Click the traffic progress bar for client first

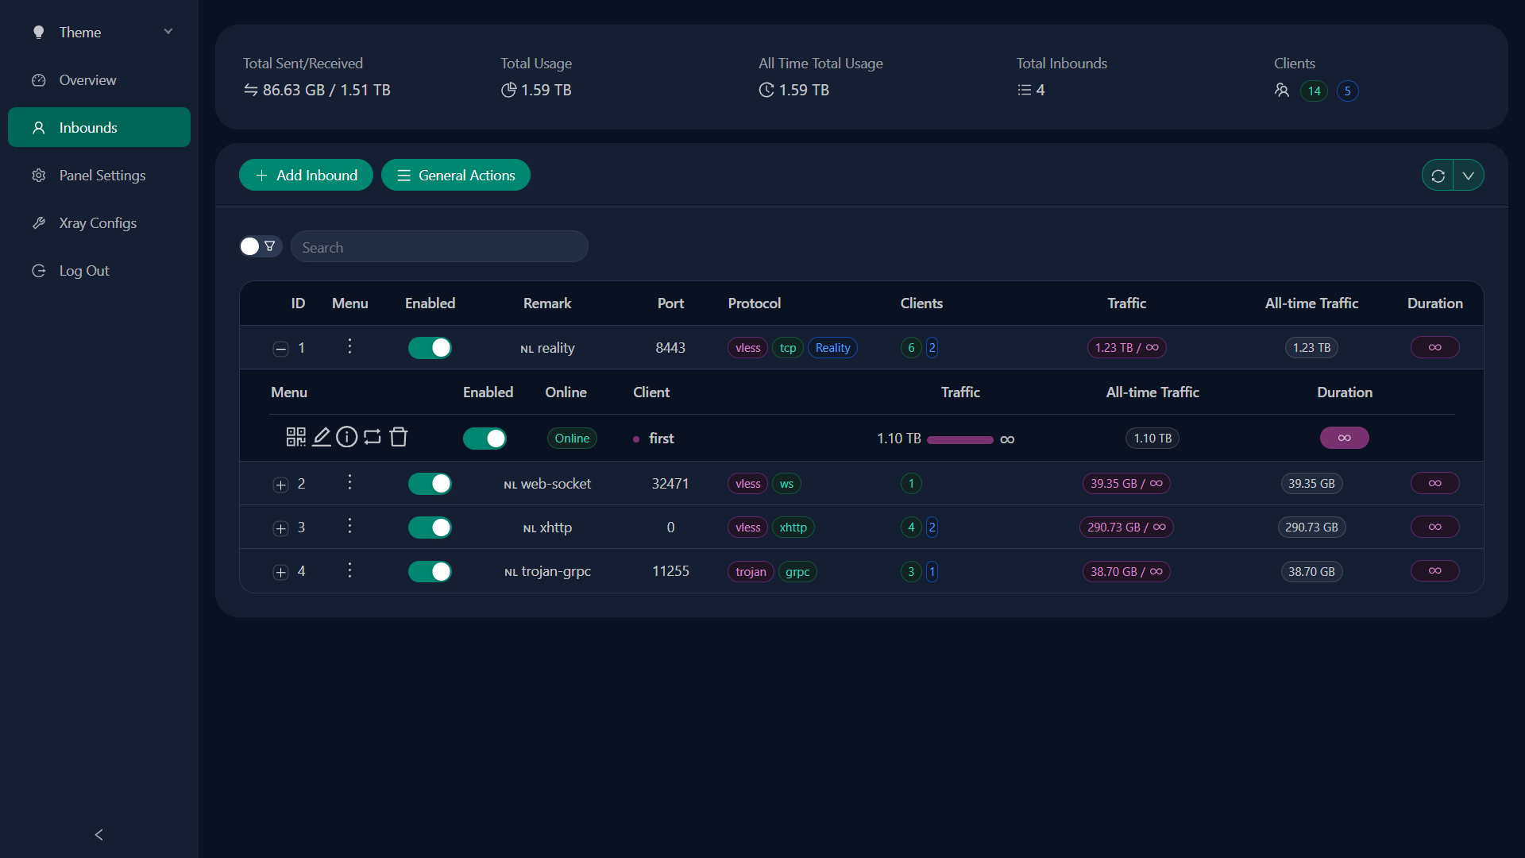click(960, 439)
